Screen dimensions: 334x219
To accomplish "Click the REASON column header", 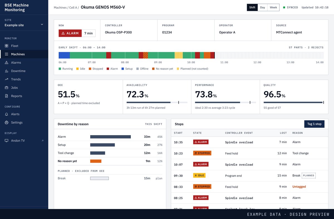I will point(298,133).
